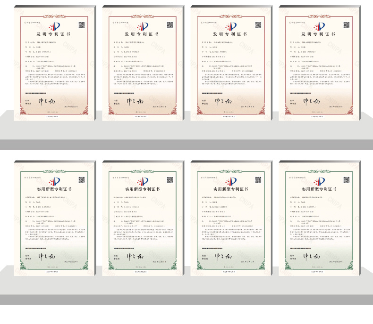Click the barcode strip on the fourth red-bordered certificate
Image resolution: width=373 pixels, height=324 pixels.
pos(300,93)
